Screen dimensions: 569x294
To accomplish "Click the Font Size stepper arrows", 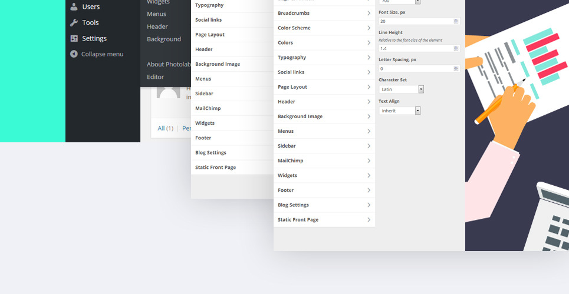I will (x=456, y=21).
